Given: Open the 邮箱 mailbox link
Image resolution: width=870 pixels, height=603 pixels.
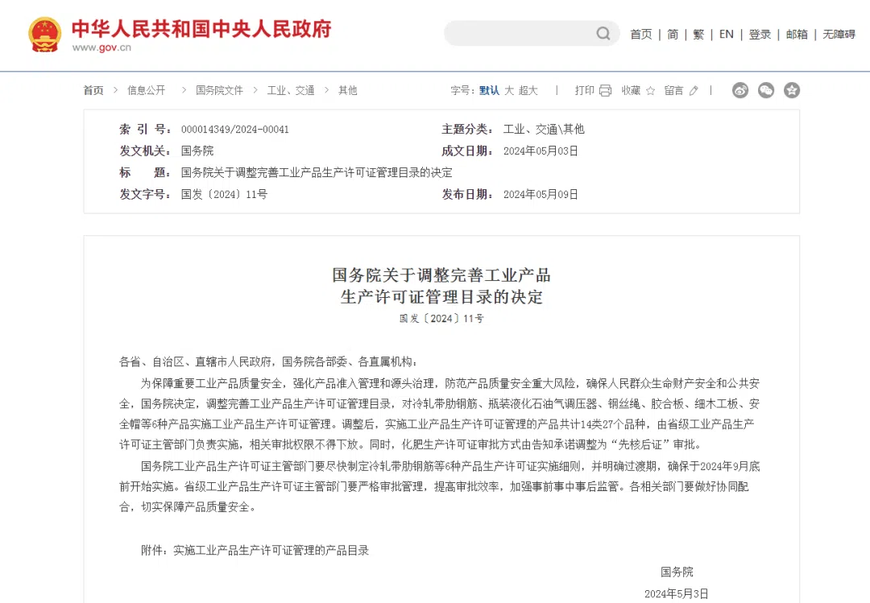Looking at the screenshot, I should coord(797,35).
